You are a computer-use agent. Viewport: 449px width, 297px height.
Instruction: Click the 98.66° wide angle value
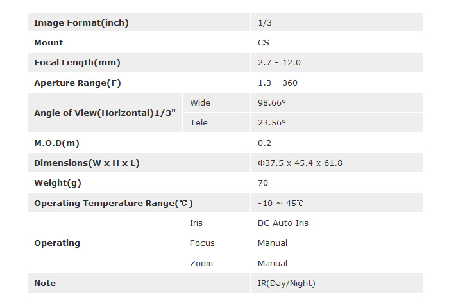[x=272, y=103]
